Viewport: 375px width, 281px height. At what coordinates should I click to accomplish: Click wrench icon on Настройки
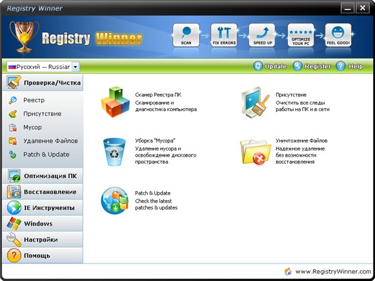click(x=14, y=240)
